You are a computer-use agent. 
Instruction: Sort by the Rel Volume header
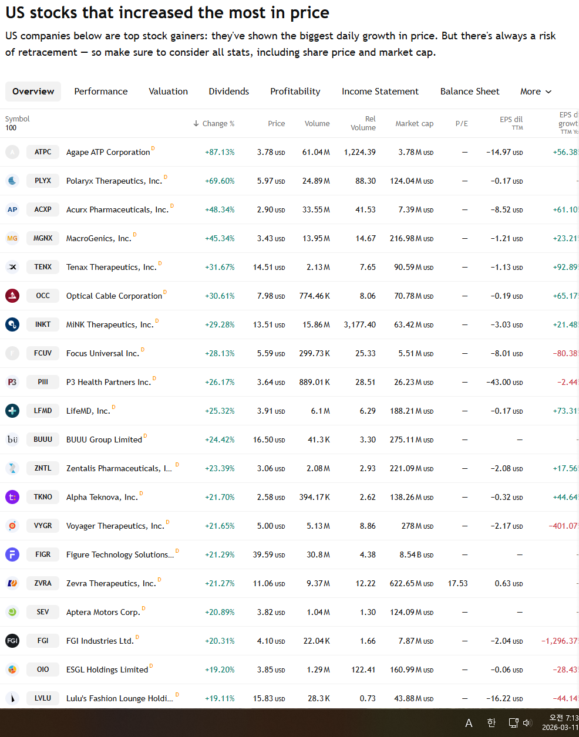(363, 123)
